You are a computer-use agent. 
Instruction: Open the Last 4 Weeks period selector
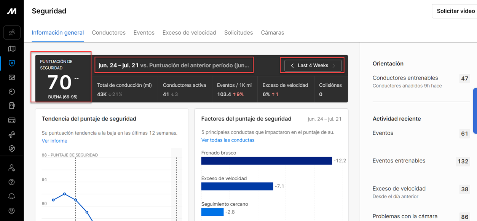click(313, 65)
